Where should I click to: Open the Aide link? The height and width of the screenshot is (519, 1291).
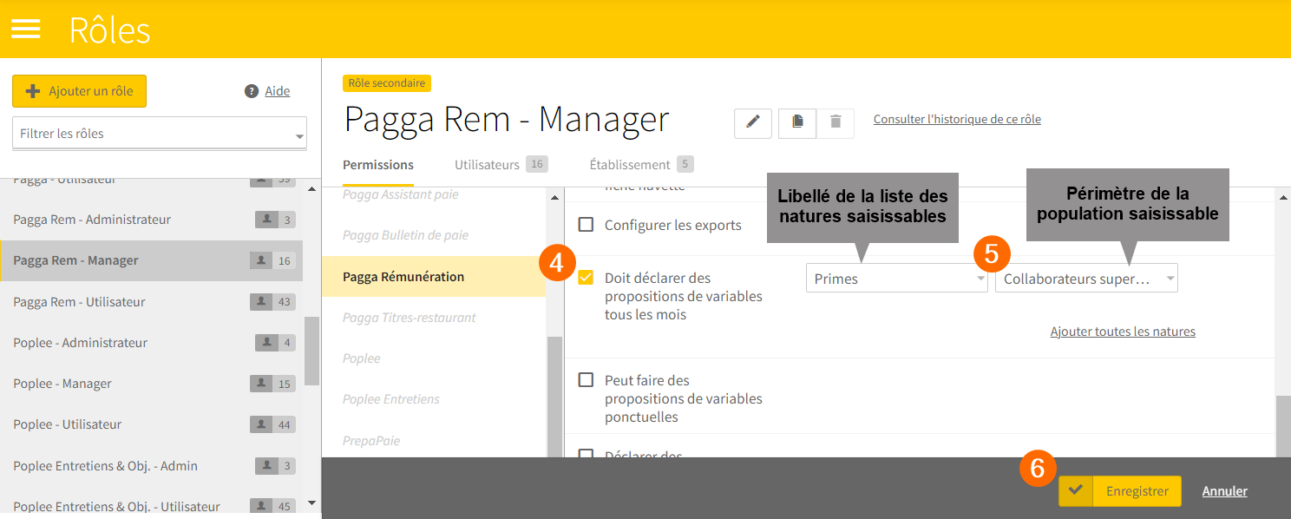click(x=278, y=91)
